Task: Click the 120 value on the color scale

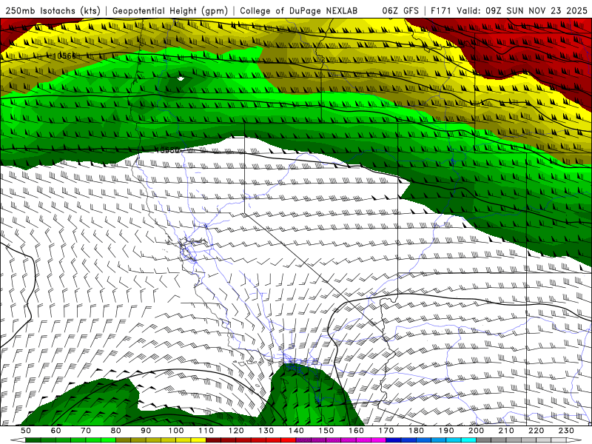Action: (236, 431)
